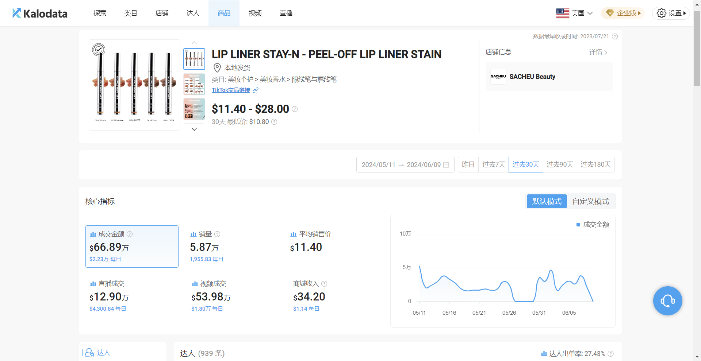This screenshot has width=701, height=361.
Task: Expand the 设置 settings menu
Action: (x=671, y=13)
